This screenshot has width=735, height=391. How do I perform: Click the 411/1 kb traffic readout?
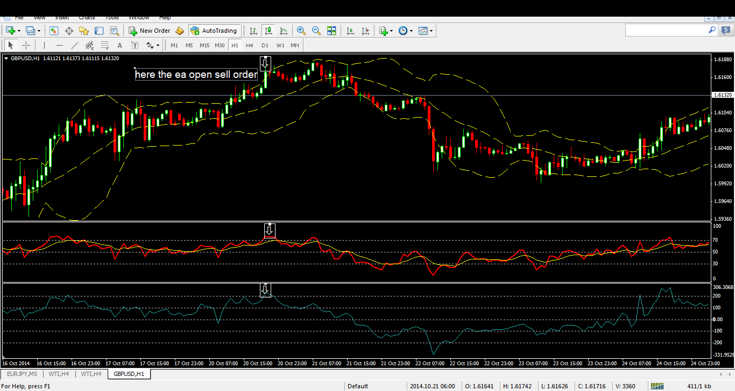click(700, 386)
